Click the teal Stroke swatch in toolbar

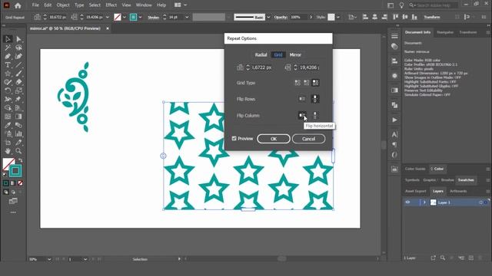point(15,171)
